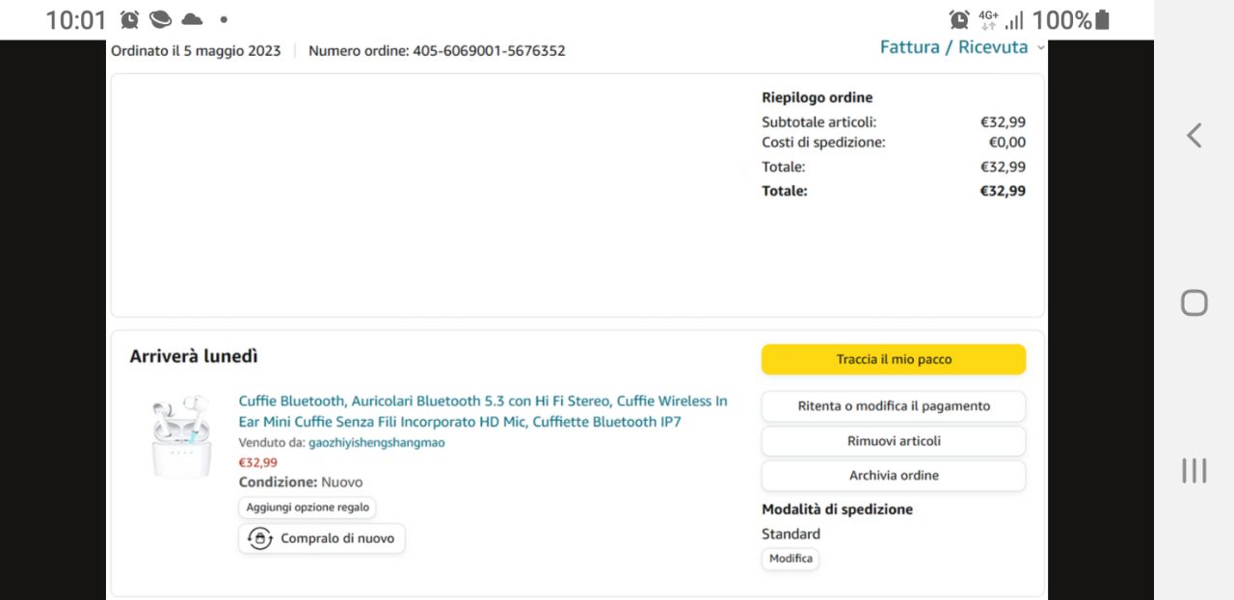Viewport: 1234px width, 600px height.
Task: Tap the alarm clock icon beside the time
Action: click(129, 19)
